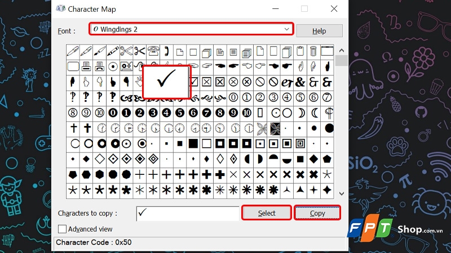Minimize the Character Map window
Viewport: 451px width, 253px height.
coord(276,9)
